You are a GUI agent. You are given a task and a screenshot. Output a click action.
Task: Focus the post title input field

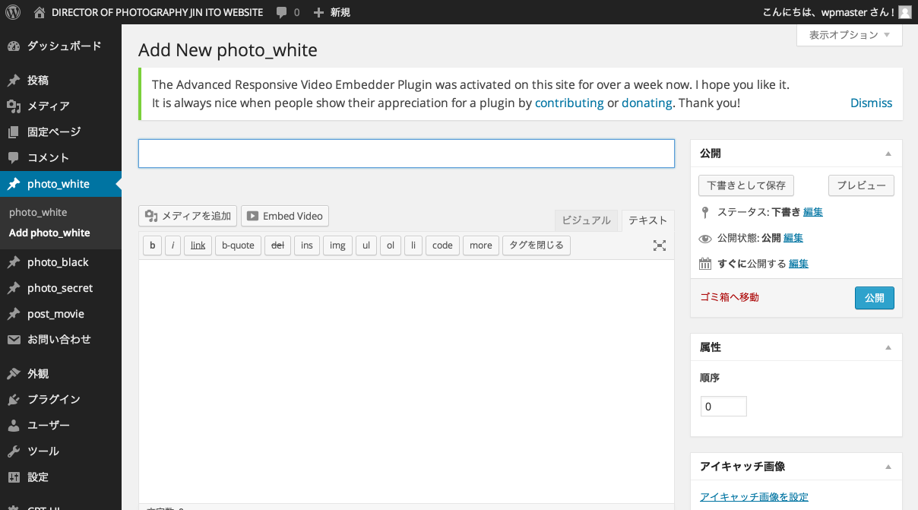click(407, 154)
